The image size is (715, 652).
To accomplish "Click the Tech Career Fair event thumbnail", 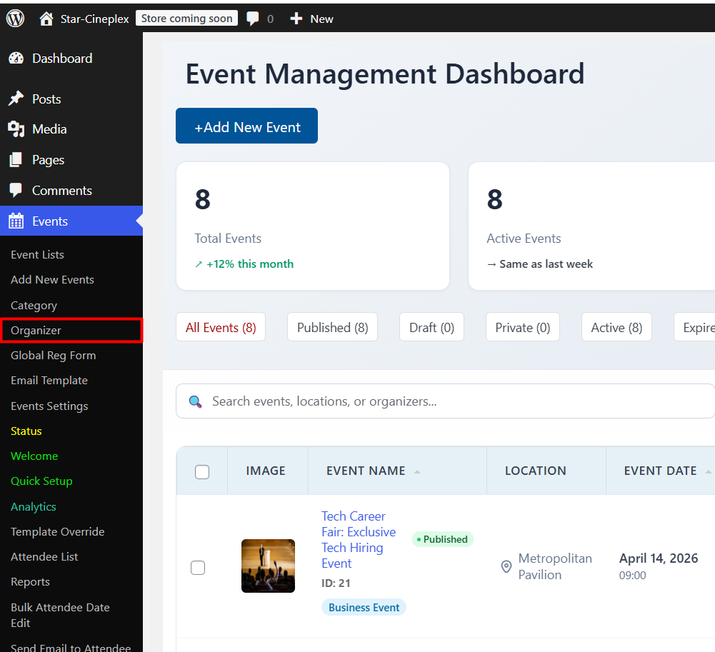I will pos(268,566).
